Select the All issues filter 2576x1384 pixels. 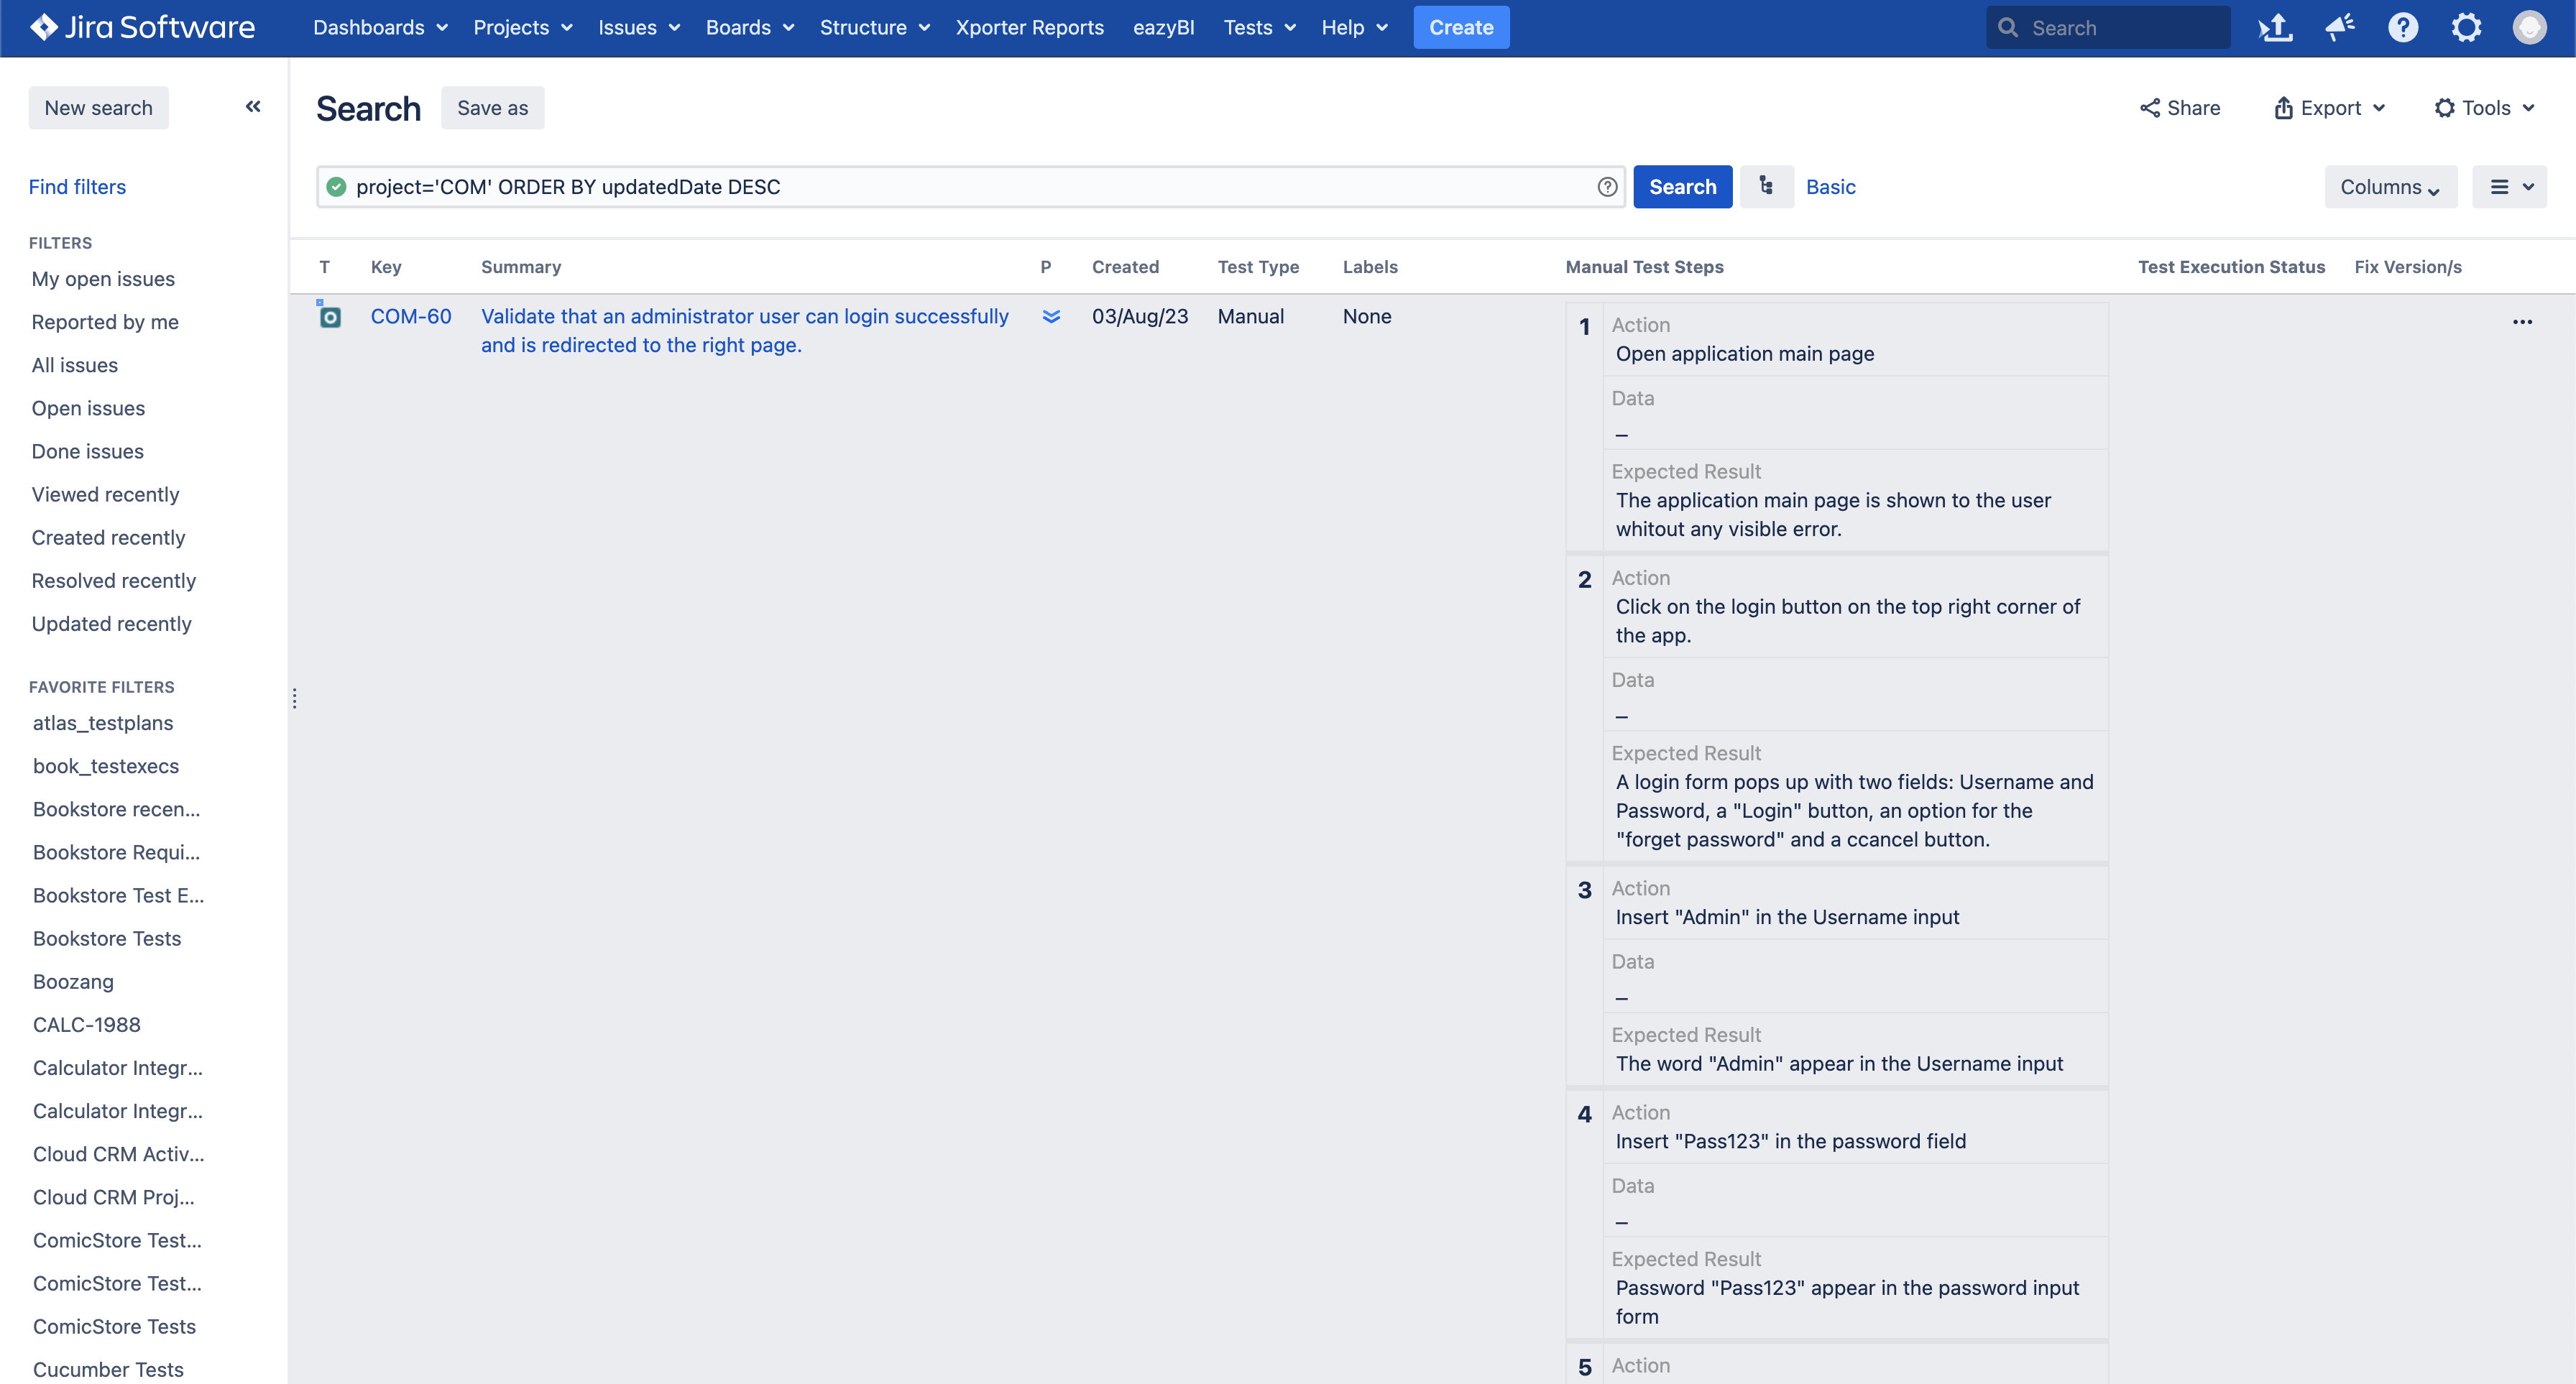[x=74, y=365]
